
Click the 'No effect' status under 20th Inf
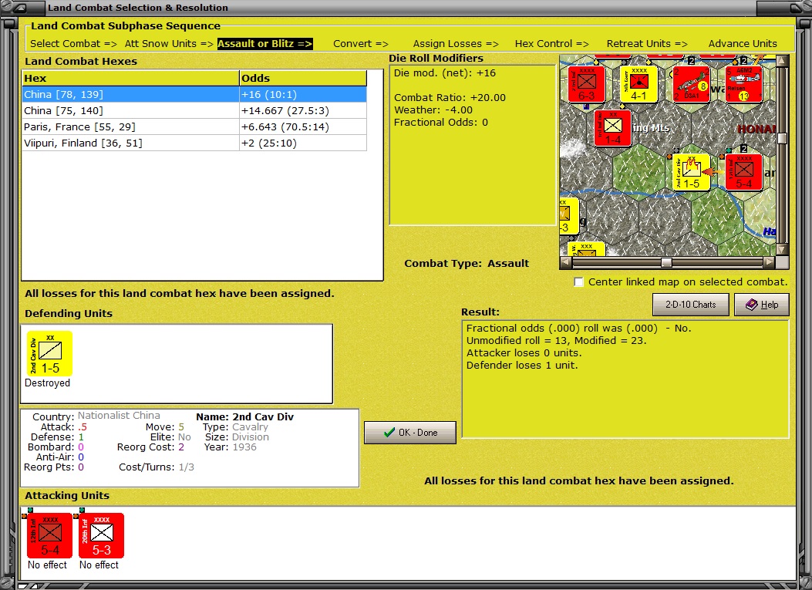coord(99,565)
